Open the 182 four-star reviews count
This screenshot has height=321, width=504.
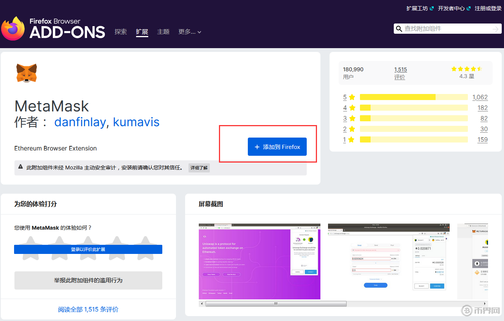coord(483,108)
